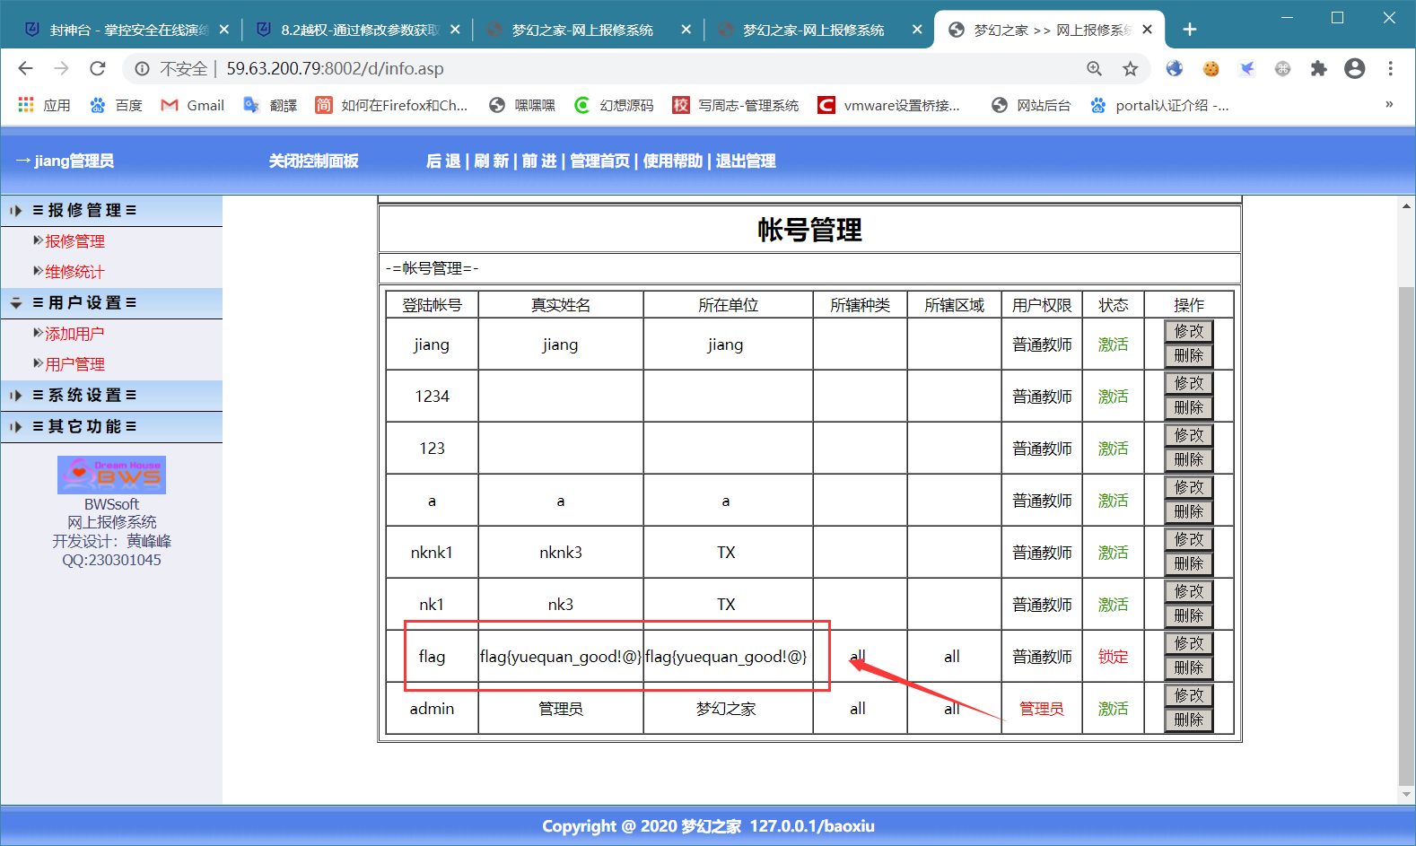
Task: Open the 写周志-管理系统 bookmark
Action: [735, 105]
